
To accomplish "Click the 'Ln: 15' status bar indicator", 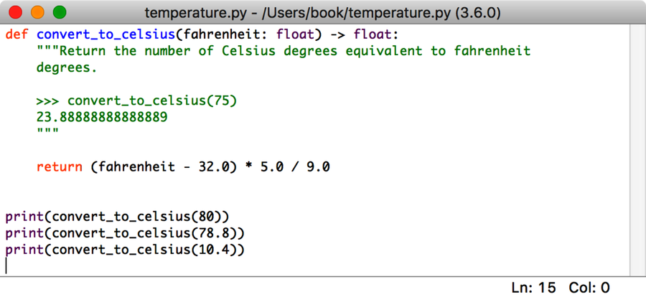I will pos(533,287).
